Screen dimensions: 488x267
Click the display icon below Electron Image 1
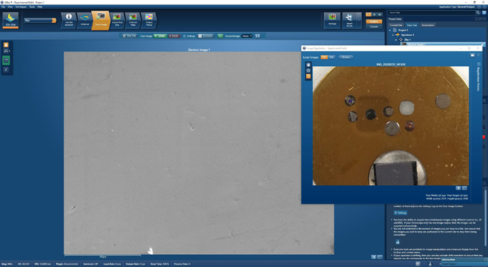[x=380, y=257]
